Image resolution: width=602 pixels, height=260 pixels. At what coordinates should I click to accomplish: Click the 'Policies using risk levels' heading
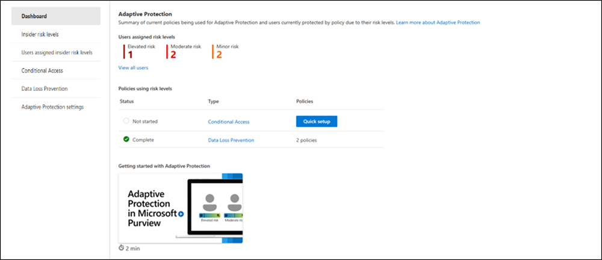(145, 88)
